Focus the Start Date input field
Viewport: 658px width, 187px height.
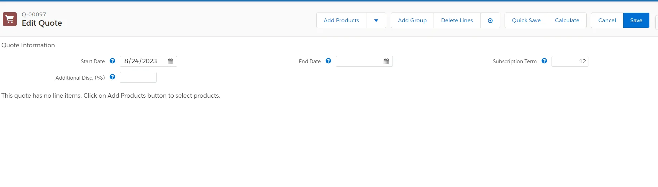pos(143,62)
